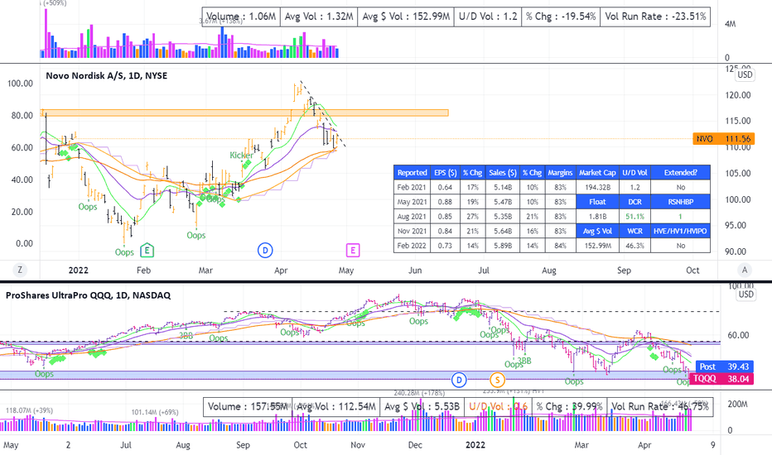Open the USD currency selector on the Novo Nordisk chart
This screenshot has width=772, height=455.
745,74
